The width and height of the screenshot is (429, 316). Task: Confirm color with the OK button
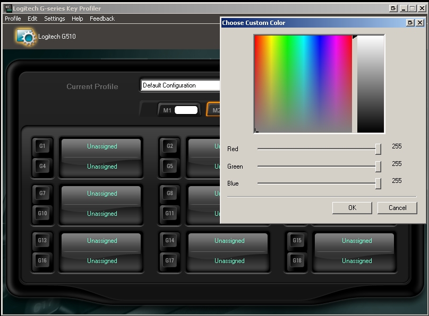(352, 208)
